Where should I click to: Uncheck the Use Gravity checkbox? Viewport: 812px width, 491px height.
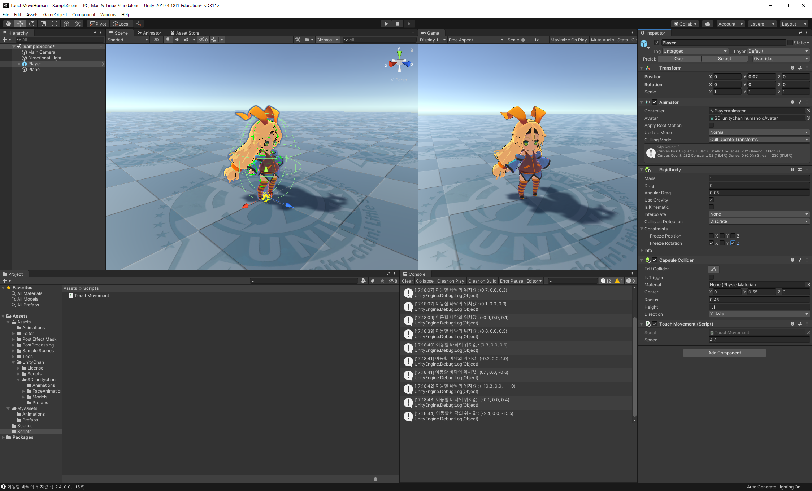coord(711,200)
